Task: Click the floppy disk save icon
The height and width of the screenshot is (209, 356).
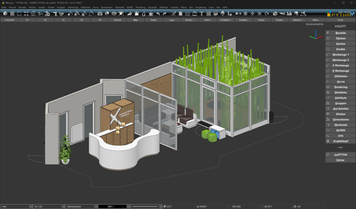Action: (137, 14)
